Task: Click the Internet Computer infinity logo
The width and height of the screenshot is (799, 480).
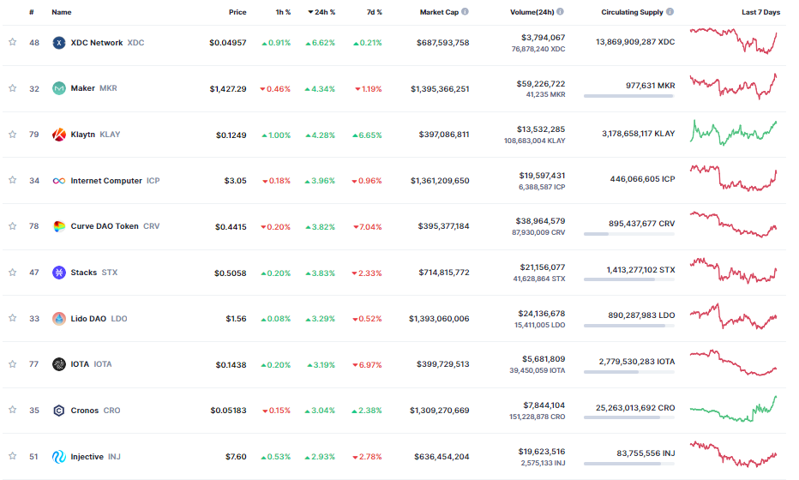Action: click(59, 181)
